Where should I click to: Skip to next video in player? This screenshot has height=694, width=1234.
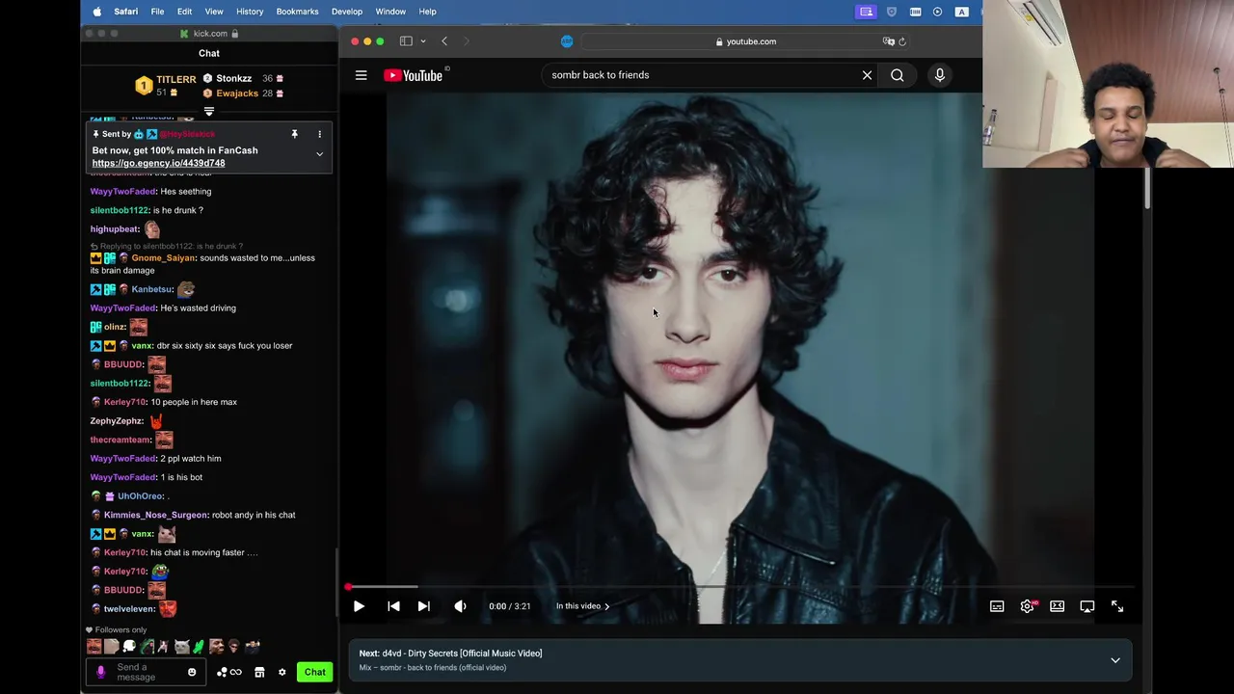[x=423, y=606]
